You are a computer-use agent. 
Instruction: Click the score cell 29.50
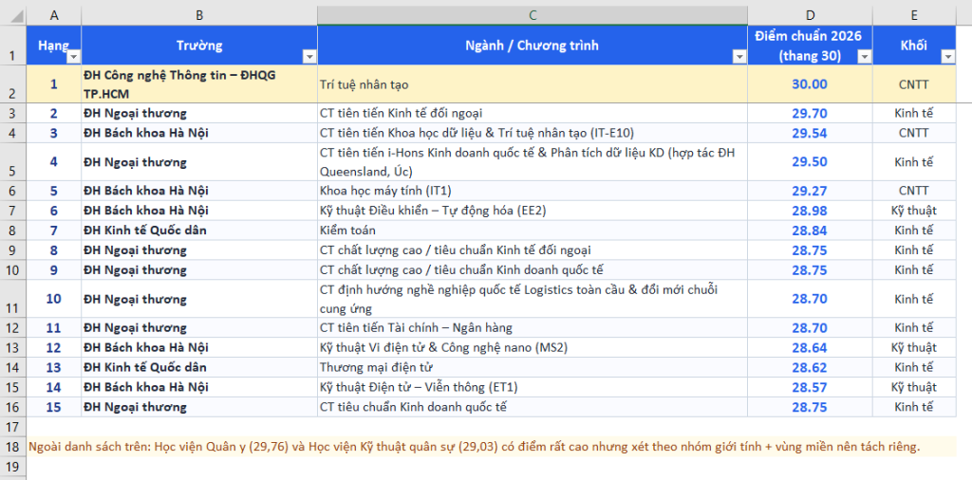[x=811, y=161]
